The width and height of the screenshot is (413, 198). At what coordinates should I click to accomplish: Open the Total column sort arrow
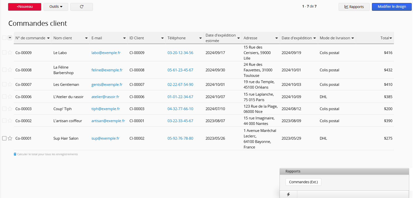coord(390,38)
